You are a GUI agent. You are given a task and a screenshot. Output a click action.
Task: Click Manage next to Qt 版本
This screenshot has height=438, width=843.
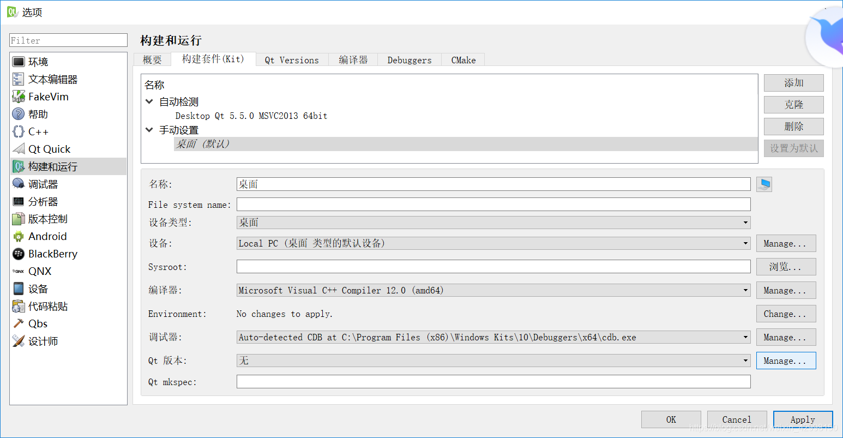click(786, 361)
